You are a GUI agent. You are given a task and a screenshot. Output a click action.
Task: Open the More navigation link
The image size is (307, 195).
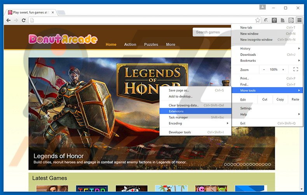[171, 44]
